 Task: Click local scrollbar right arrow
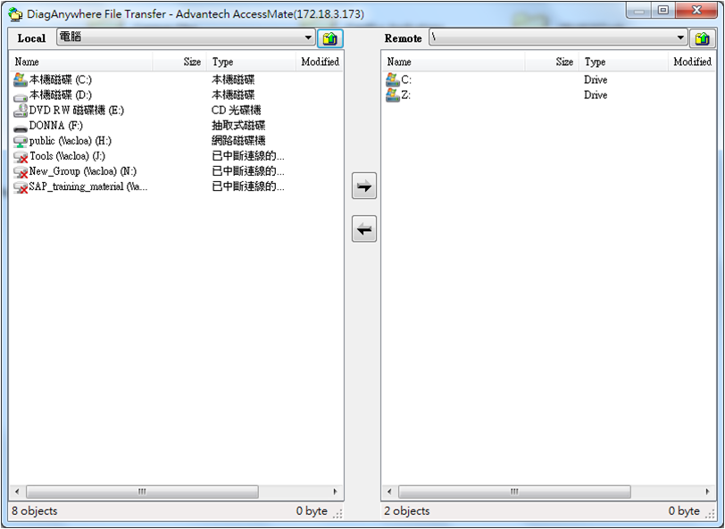[x=335, y=492]
